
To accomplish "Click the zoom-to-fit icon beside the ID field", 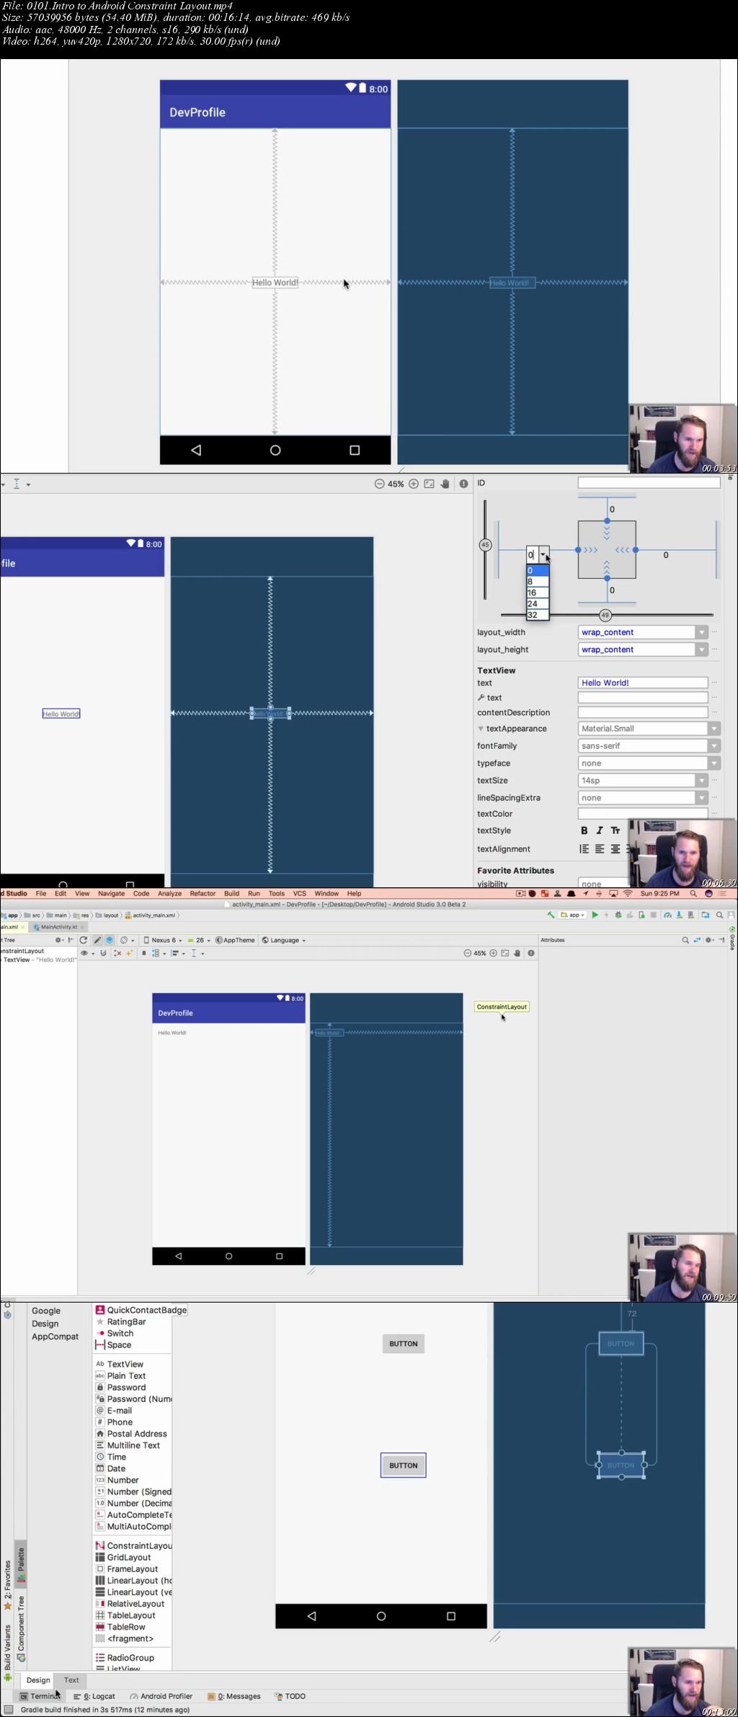I will tap(429, 484).
